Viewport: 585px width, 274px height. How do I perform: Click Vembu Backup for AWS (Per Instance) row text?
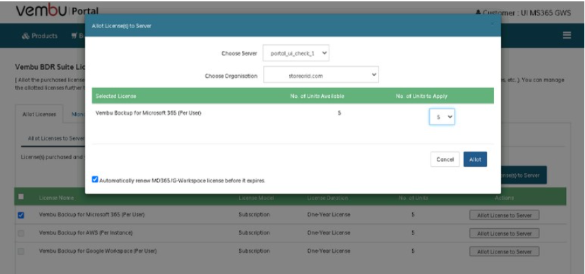86,232
